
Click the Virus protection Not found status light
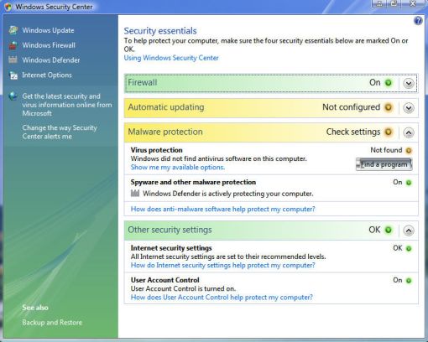tap(409, 151)
